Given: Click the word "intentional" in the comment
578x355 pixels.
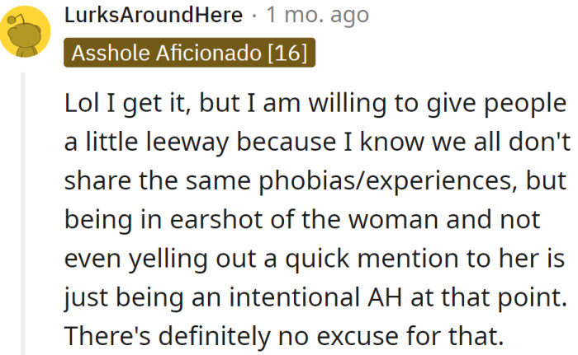Looking at the screenshot, I should [294, 297].
